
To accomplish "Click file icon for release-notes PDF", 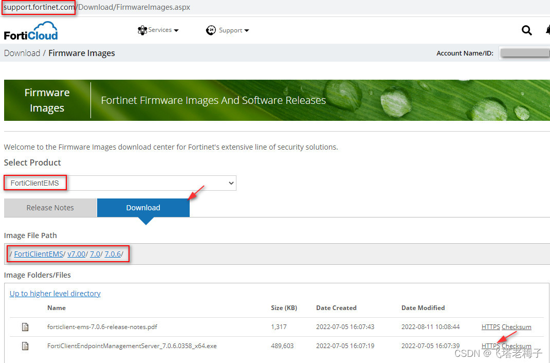I will [x=25, y=327].
